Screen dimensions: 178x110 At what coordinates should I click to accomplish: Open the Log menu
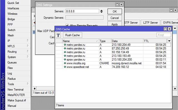[10, 73]
